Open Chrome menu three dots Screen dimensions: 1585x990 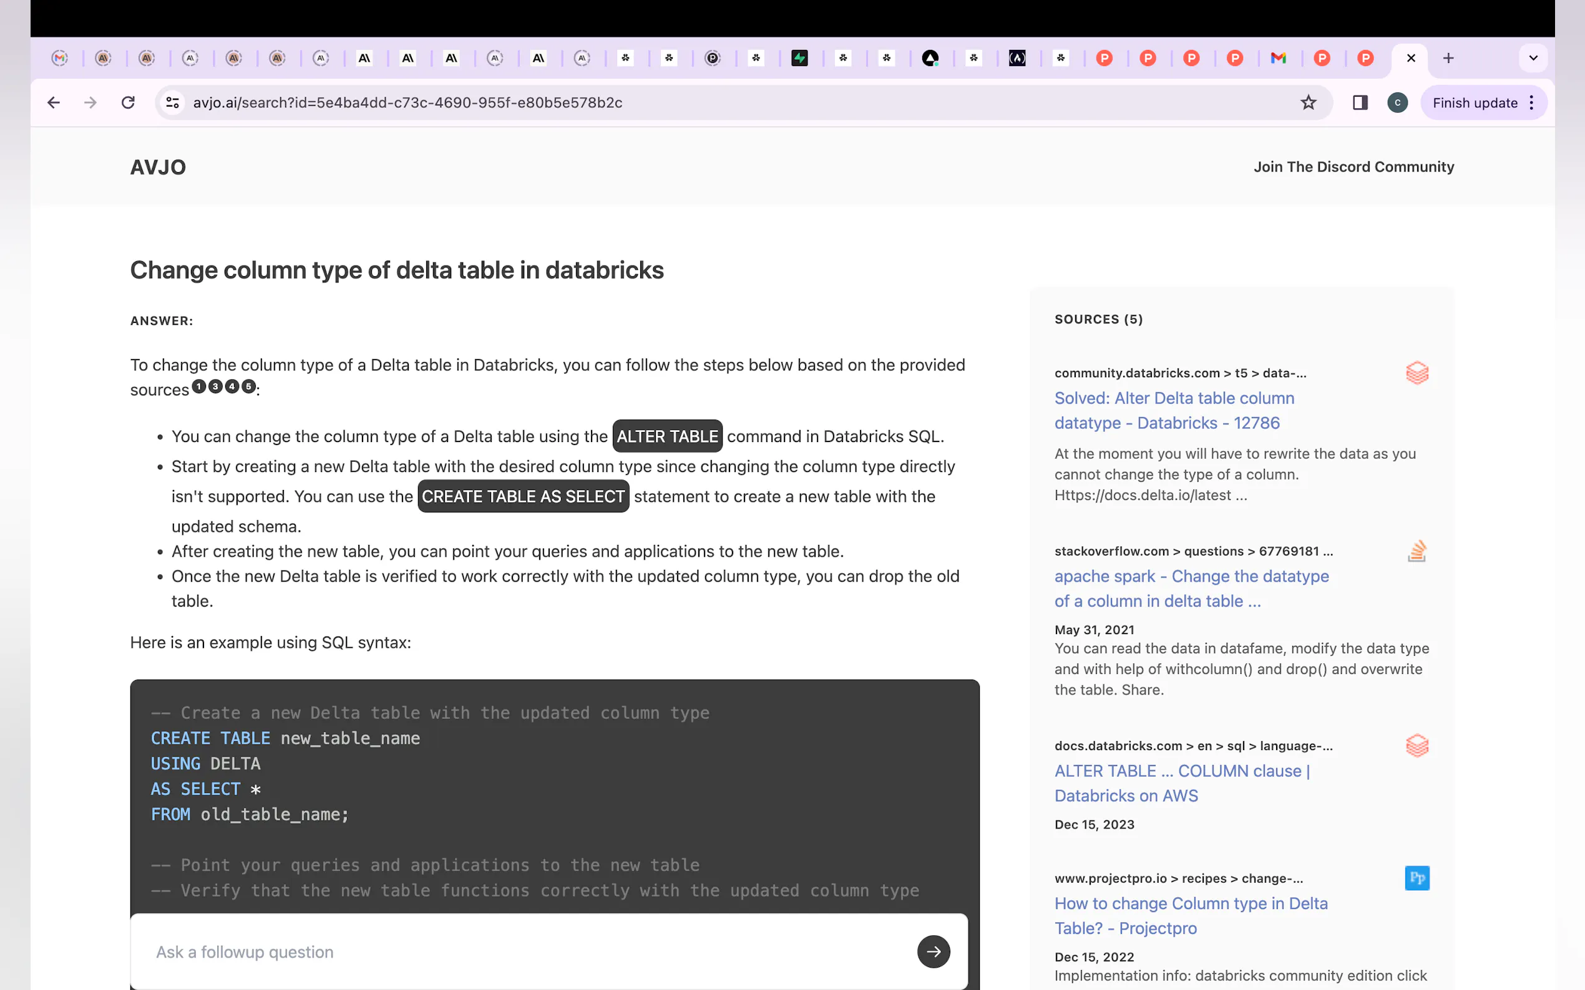pos(1531,103)
